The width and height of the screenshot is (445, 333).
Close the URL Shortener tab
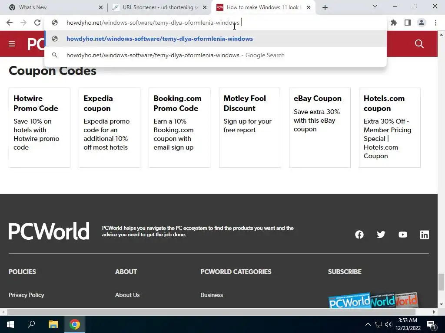coord(205,7)
